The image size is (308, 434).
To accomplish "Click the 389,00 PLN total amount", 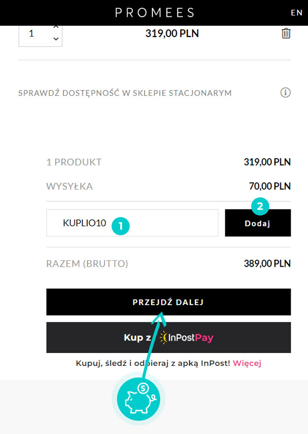I will (x=267, y=264).
